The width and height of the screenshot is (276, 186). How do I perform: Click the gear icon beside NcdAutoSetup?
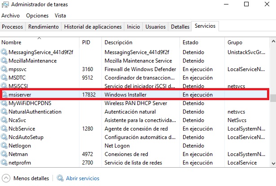point(4,137)
